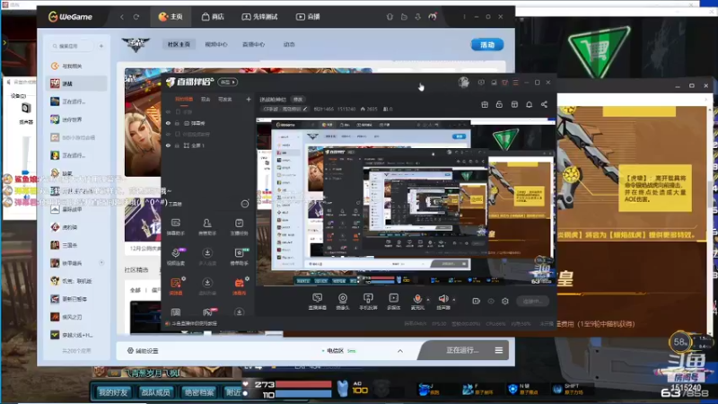Click the grey 直播中 button
The width and height of the screenshot is (718, 404).
tap(532, 301)
